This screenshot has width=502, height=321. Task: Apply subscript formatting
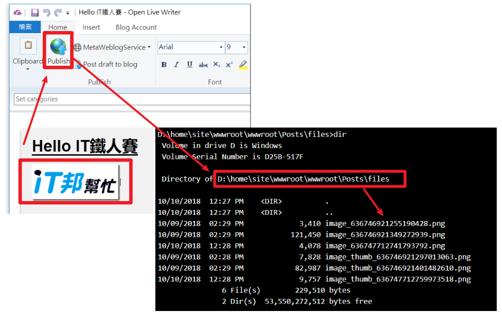[217, 65]
